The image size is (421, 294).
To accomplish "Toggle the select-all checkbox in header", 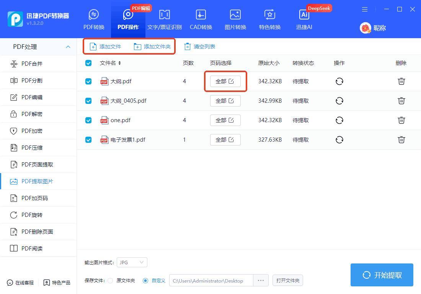I will 88,63.
